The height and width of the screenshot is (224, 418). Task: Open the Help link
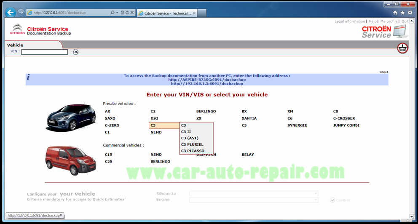372,21
